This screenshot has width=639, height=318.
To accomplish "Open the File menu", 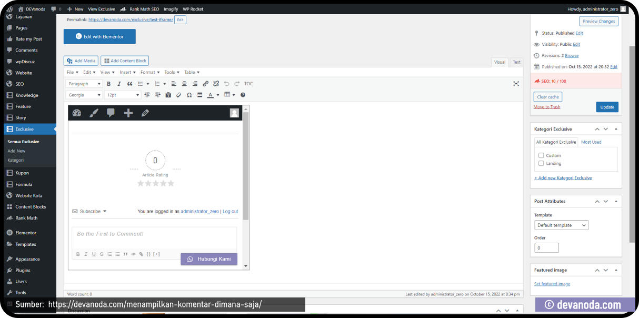I will pos(73,72).
